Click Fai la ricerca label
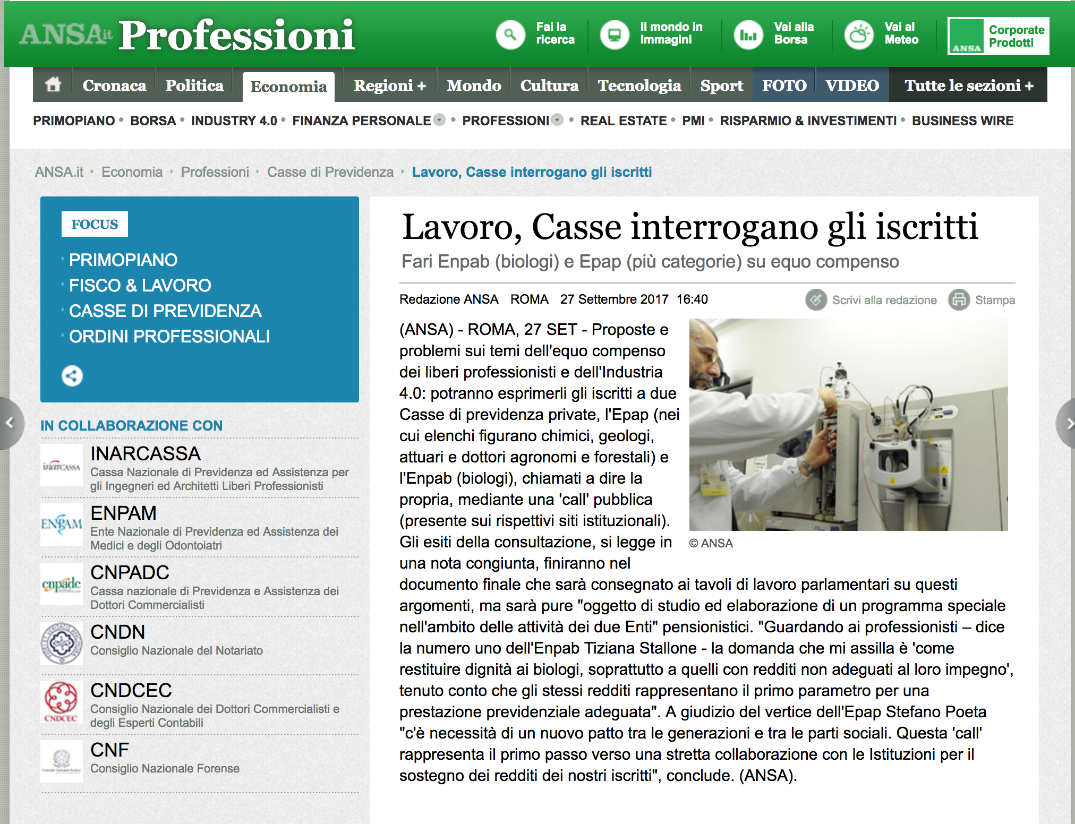Viewport: 1075px width, 824px height. coord(555,33)
